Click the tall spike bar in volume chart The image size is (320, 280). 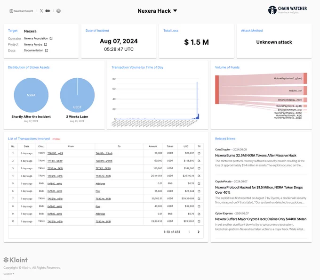[x=197, y=100]
